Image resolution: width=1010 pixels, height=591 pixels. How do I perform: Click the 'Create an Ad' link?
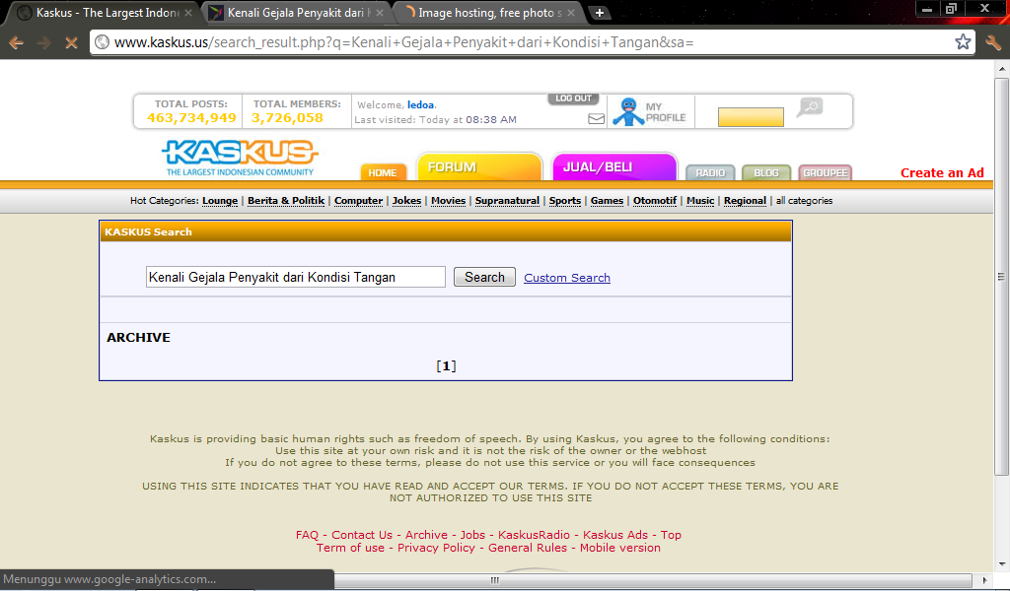942,173
